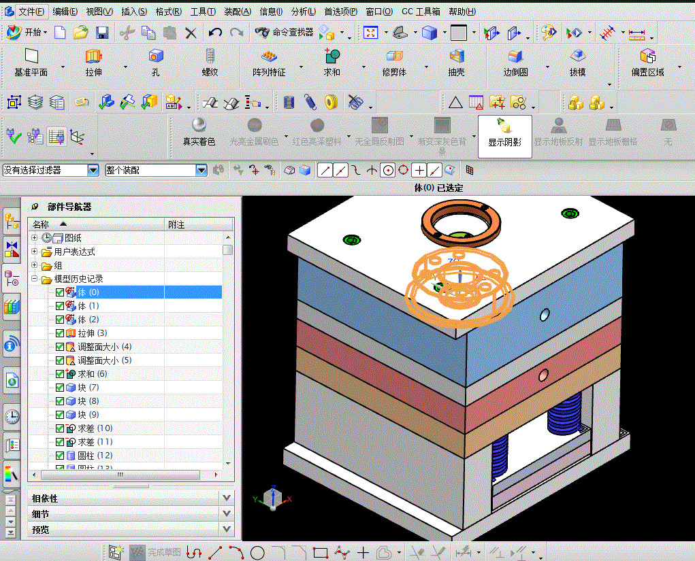Select the 调整面大小 (5) tree row
The image size is (695, 561).
pyautogui.click(x=125, y=360)
